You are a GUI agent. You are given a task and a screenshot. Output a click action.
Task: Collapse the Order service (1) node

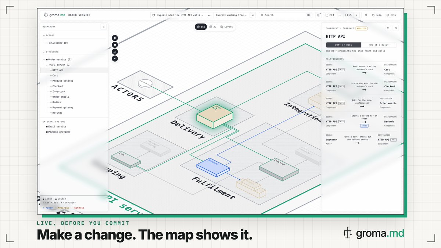[44, 60]
